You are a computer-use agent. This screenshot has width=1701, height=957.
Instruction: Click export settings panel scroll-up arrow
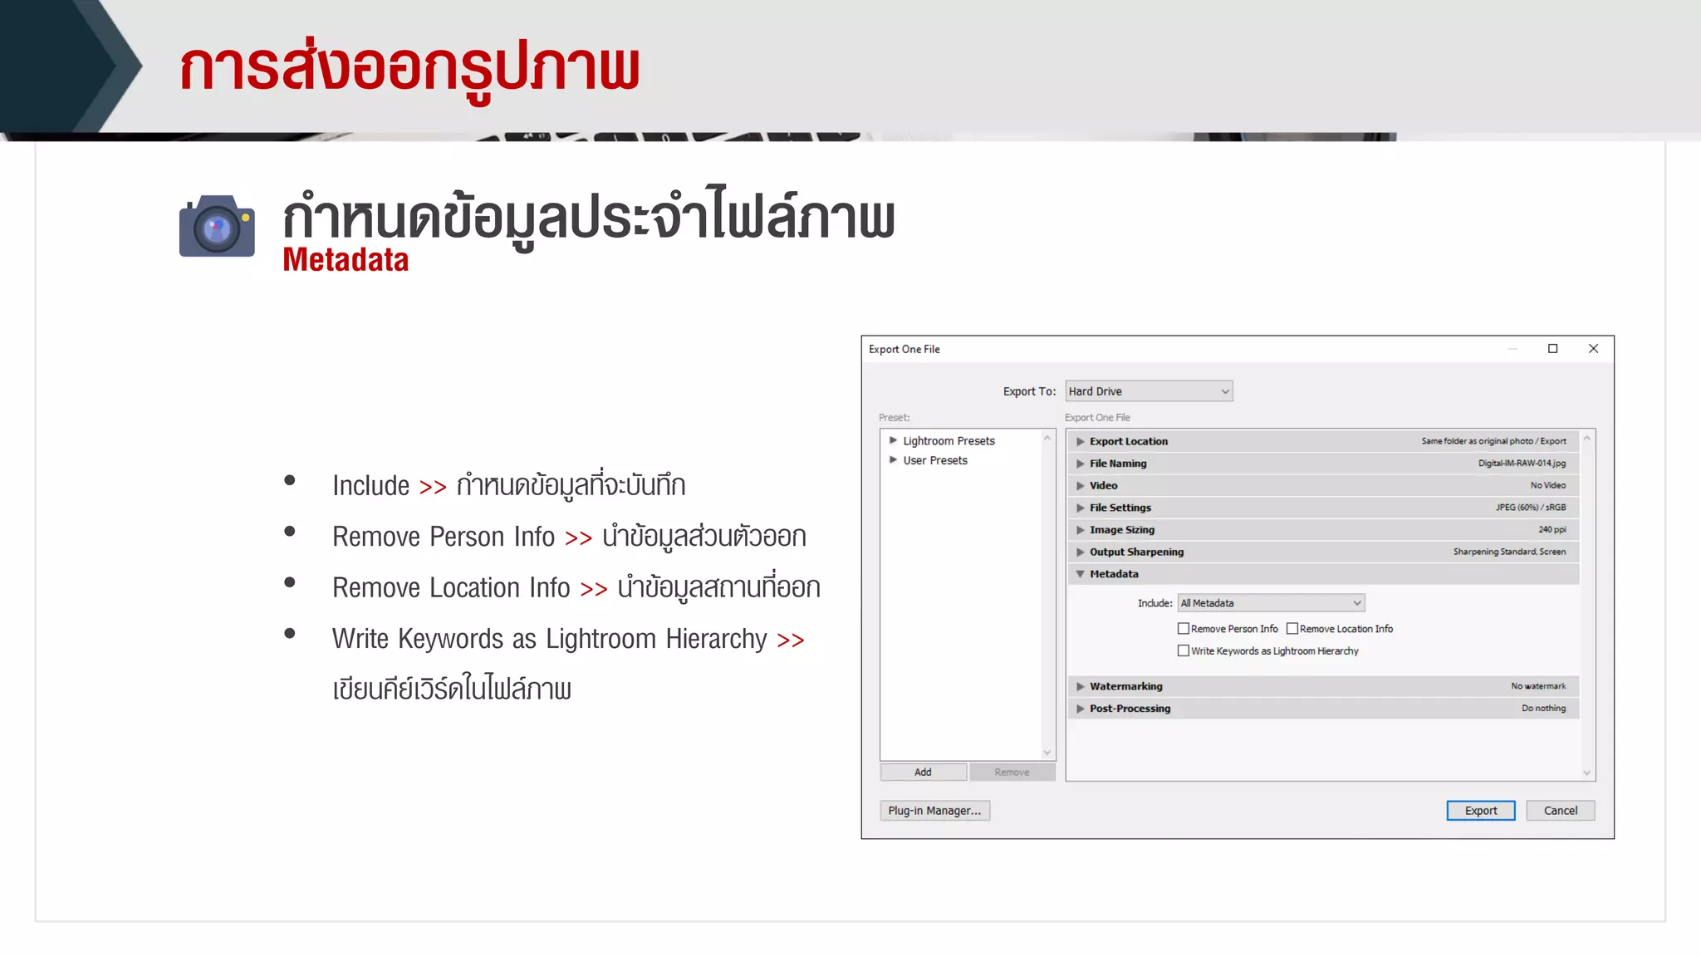(x=1586, y=438)
